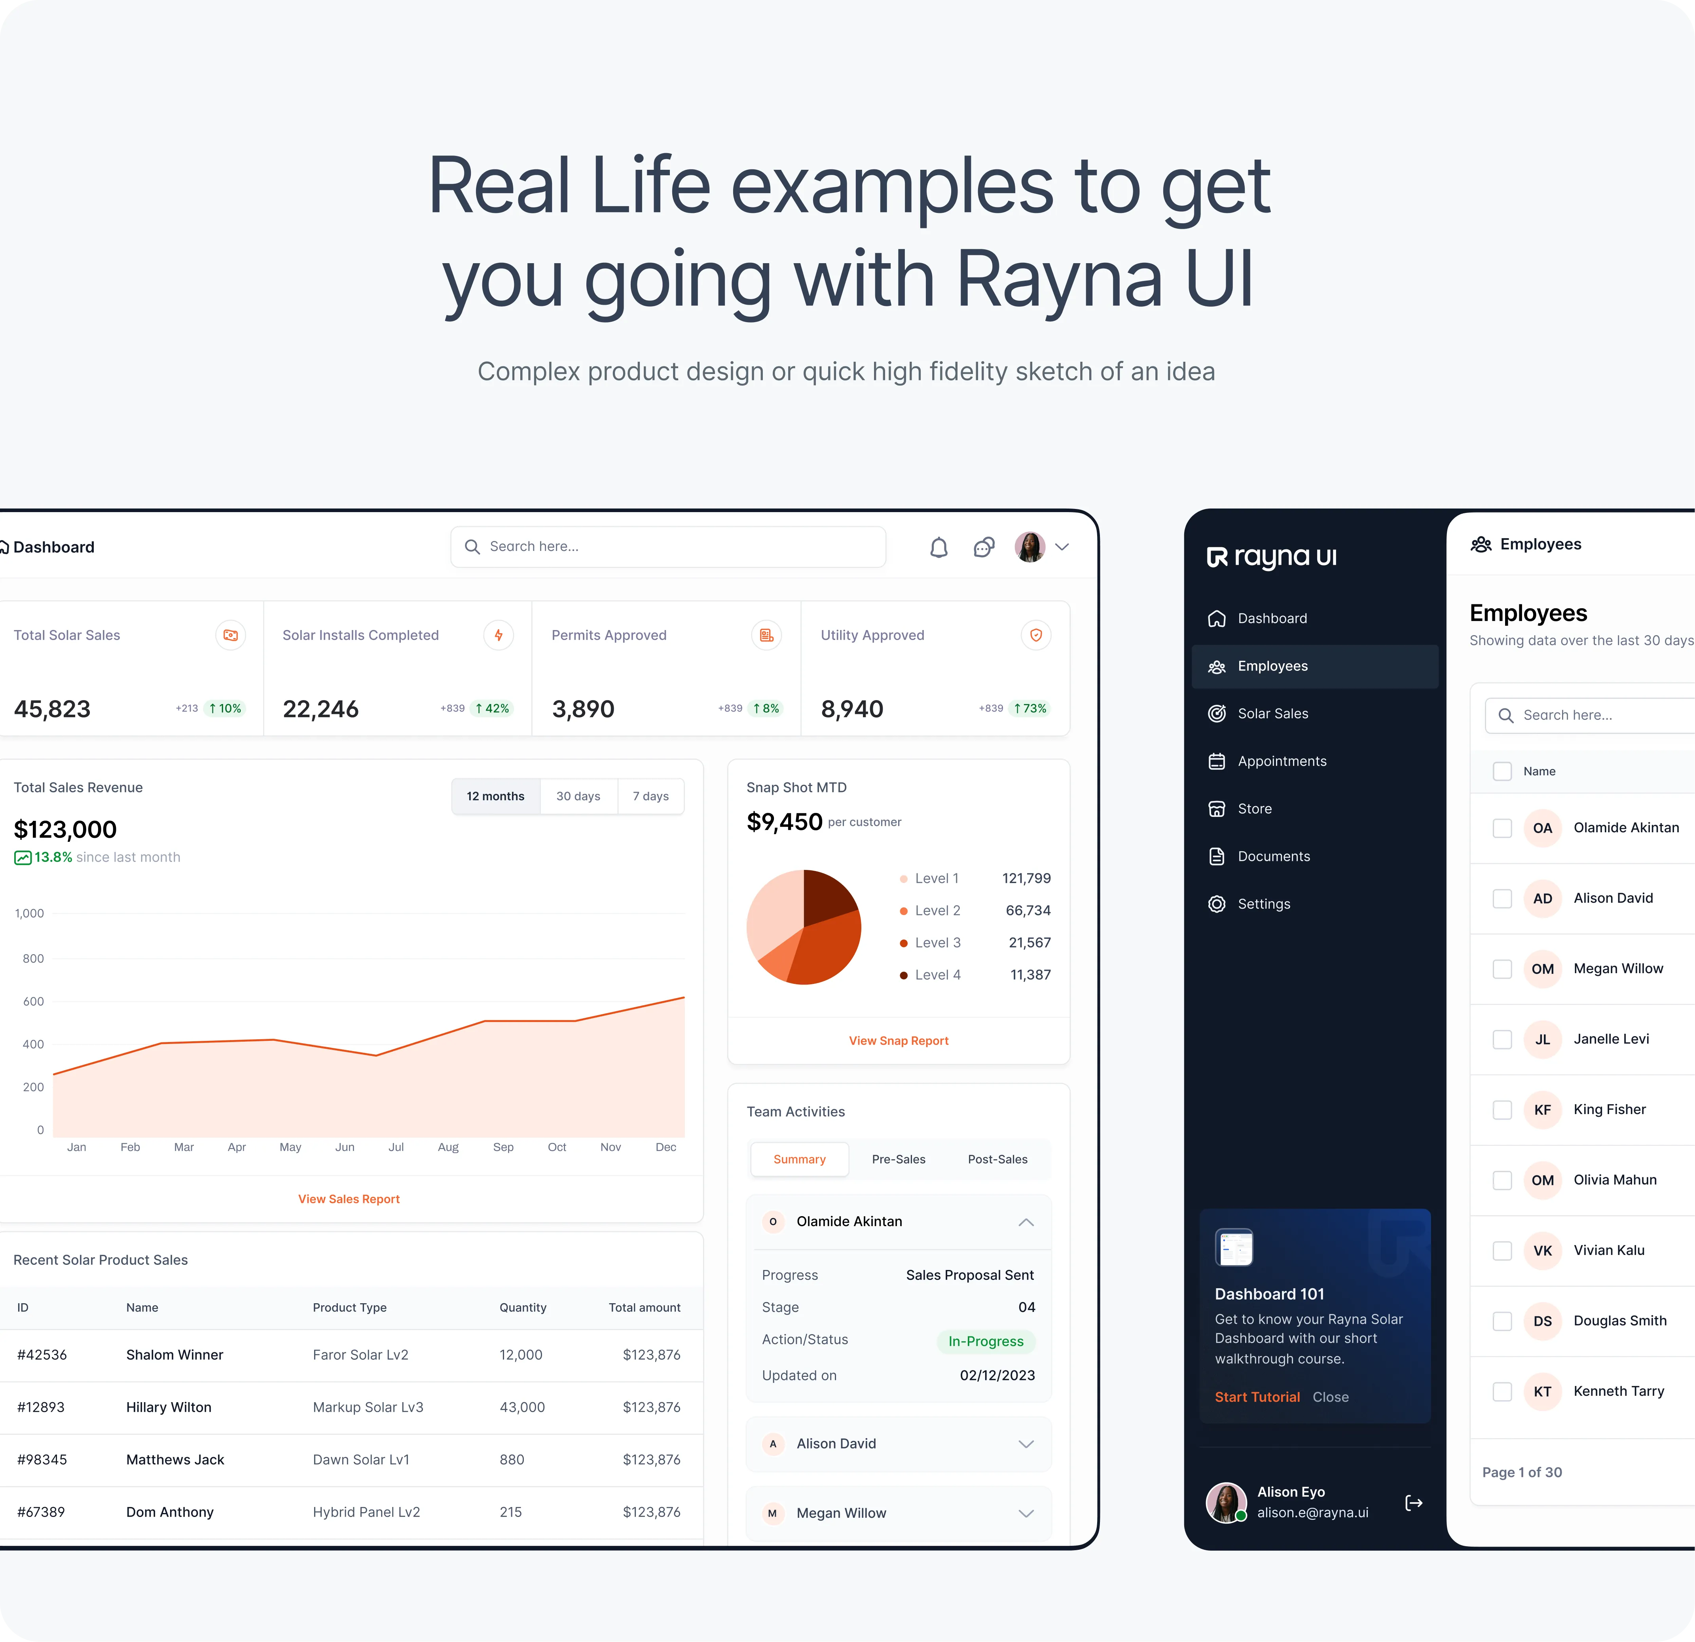This screenshot has width=1695, height=1642.
Task: Click the Start Tutorial link
Action: [x=1257, y=1397]
